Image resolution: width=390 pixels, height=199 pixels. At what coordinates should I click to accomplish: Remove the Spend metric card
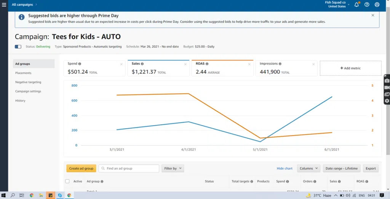point(121,64)
